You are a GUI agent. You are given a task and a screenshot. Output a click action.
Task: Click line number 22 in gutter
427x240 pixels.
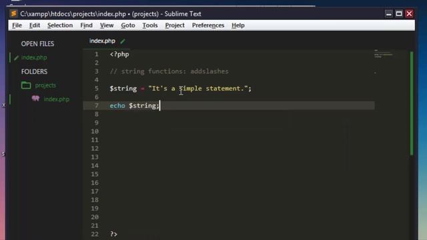pos(95,234)
